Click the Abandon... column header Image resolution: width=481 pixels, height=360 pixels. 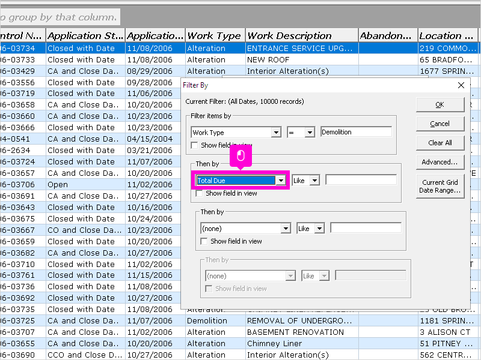[x=388, y=35]
